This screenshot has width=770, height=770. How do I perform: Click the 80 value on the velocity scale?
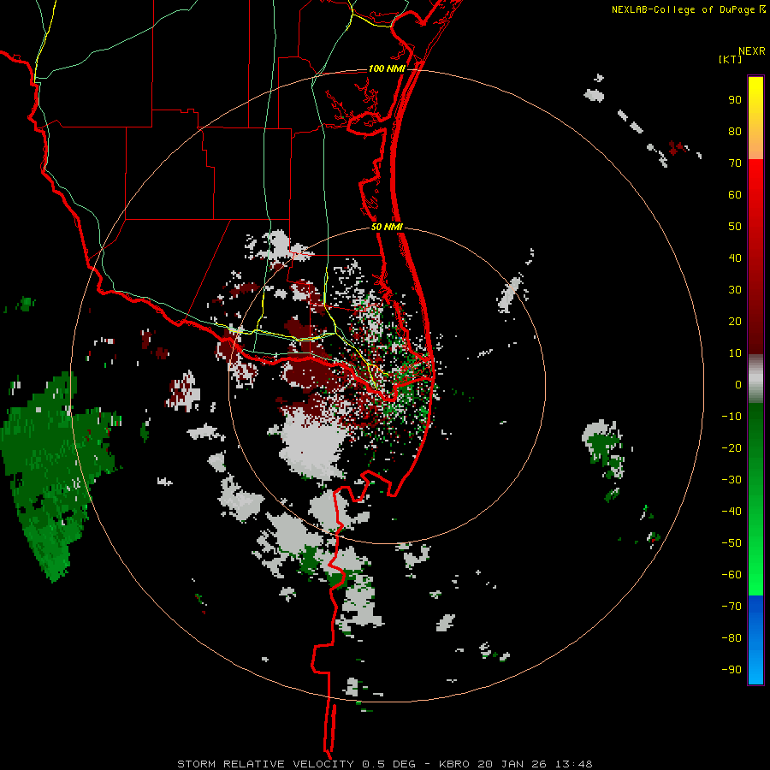[x=735, y=131]
